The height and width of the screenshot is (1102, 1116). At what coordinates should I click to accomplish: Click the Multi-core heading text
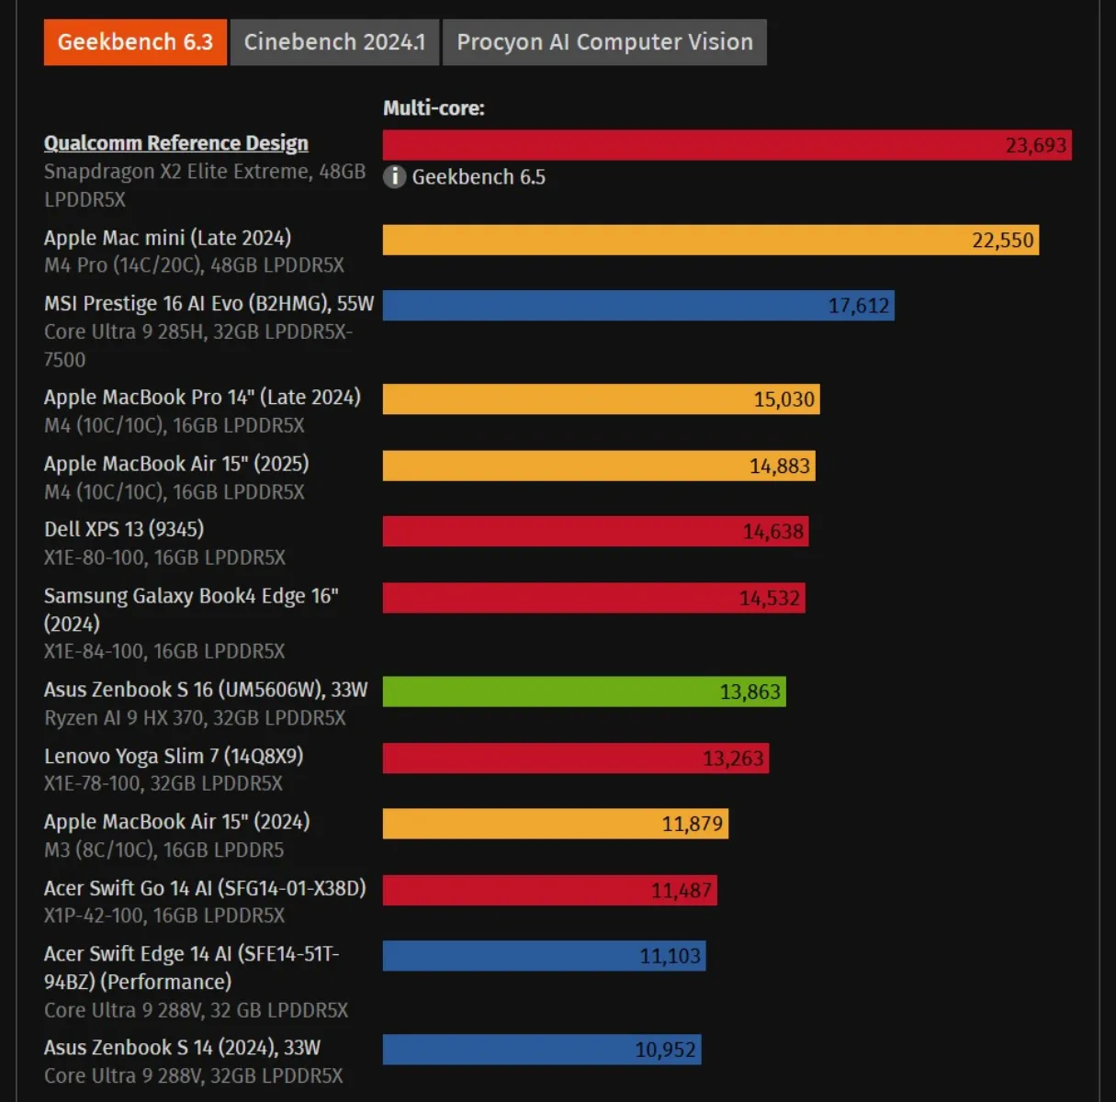434,108
